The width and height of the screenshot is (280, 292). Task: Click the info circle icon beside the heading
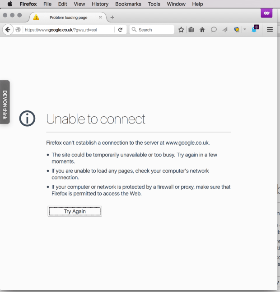[27, 119]
